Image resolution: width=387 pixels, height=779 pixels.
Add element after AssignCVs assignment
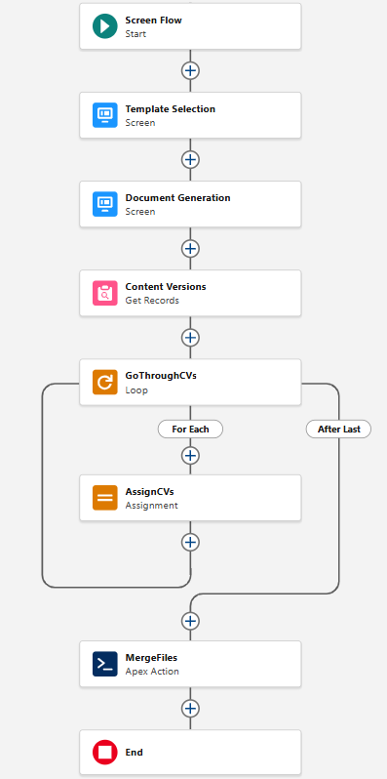(190, 542)
